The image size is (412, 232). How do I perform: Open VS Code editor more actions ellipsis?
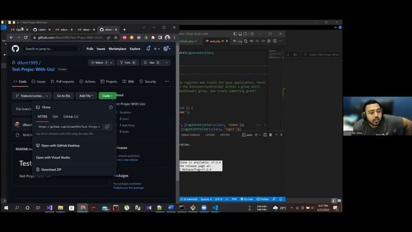point(281,41)
